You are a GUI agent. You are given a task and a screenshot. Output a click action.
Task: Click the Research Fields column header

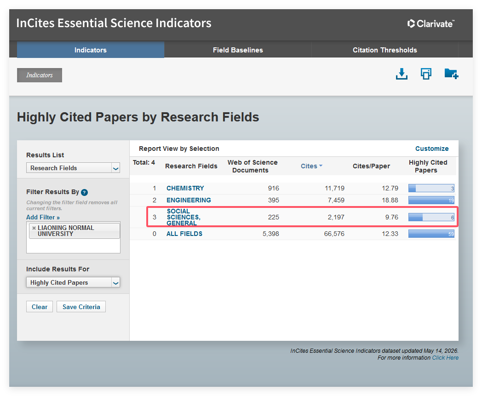(x=191, y=166)
